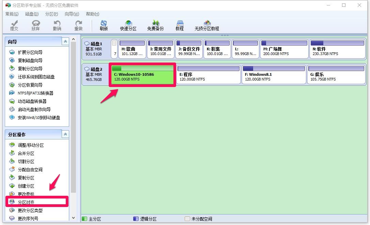This screenshot has width=370, height=225.
Task: Click the 撤销 undo toolbar icon
Action: 57,25
